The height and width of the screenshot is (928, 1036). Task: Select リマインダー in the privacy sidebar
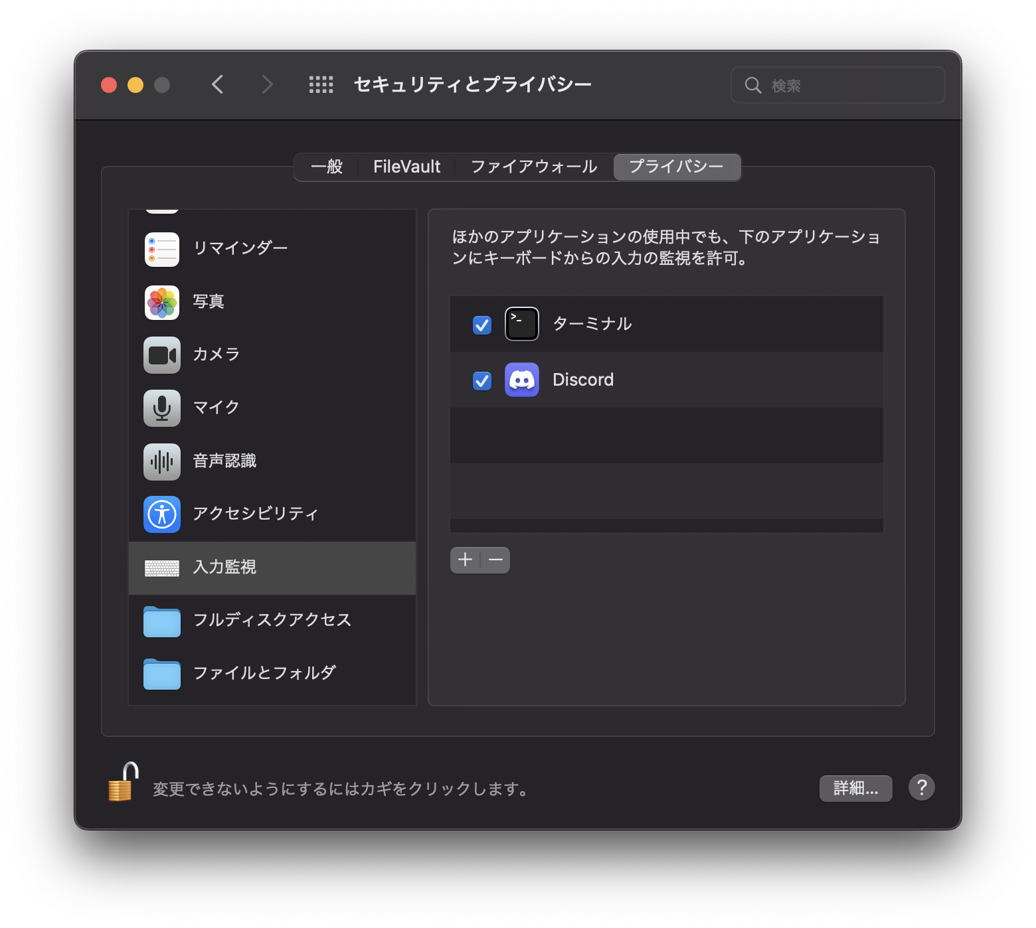[x=240, y=248]
